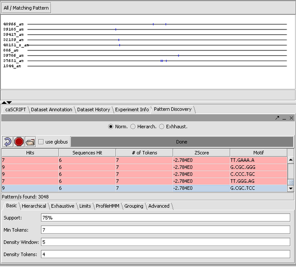Image resolution: width=296 pixels, height=267 pixels.
Task: Minimize the Pattern Discovery panel
Action: [284, 118]
